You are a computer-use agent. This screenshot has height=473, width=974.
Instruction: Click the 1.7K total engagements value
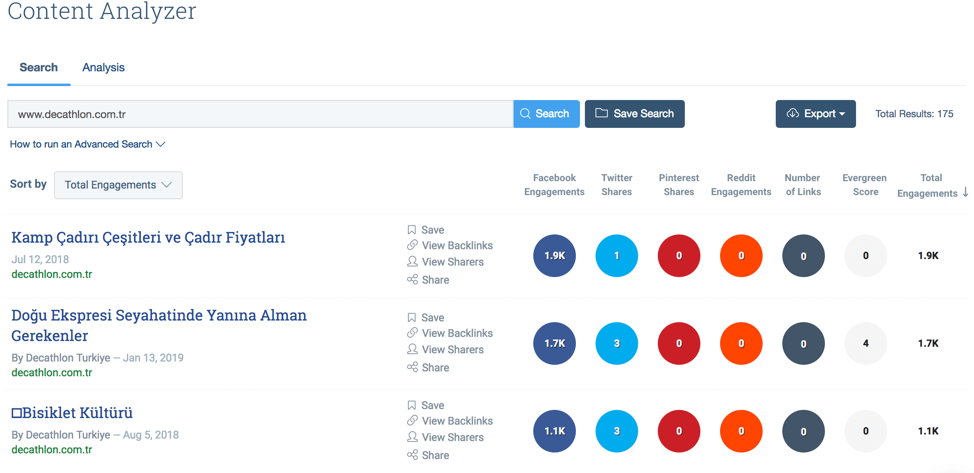[x=928, y=343]
